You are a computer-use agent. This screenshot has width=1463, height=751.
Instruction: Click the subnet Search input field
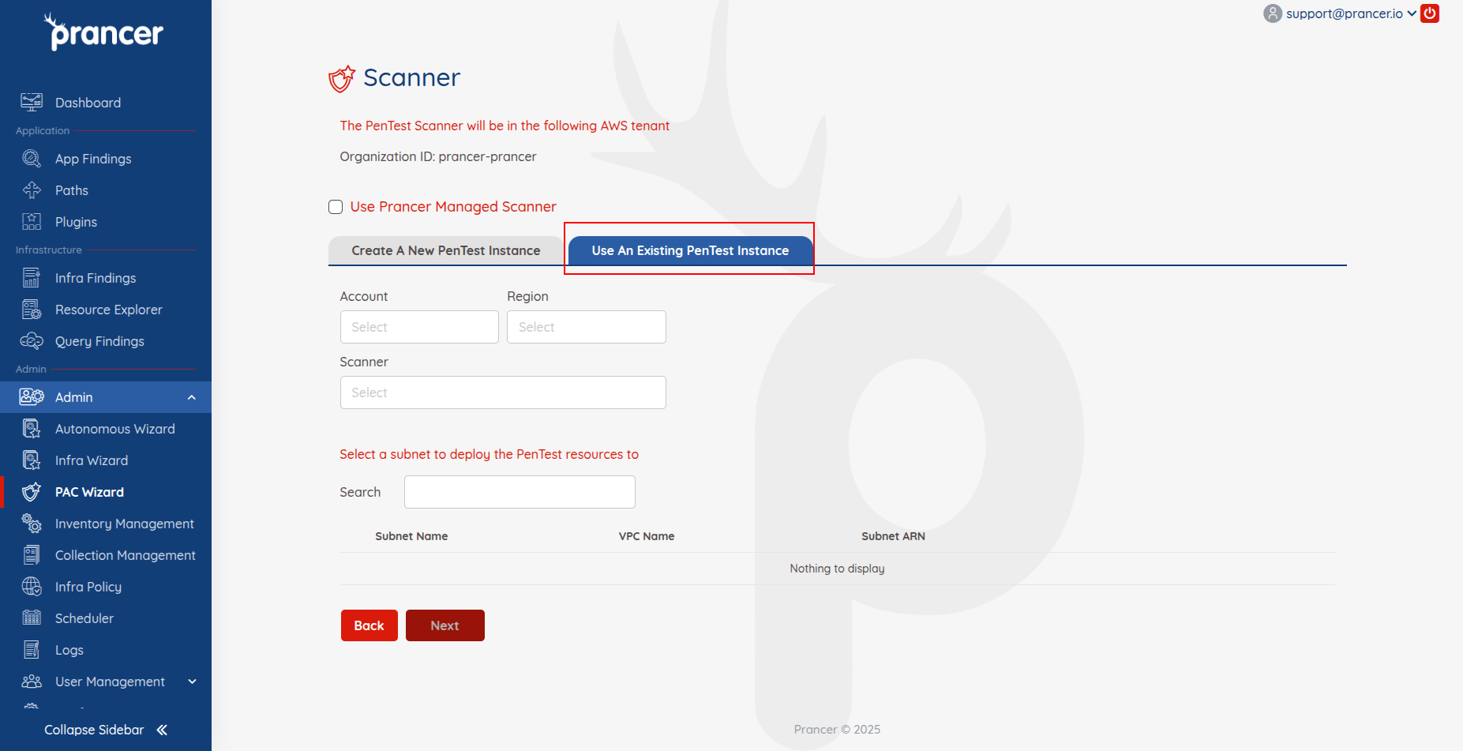[520, 492]
